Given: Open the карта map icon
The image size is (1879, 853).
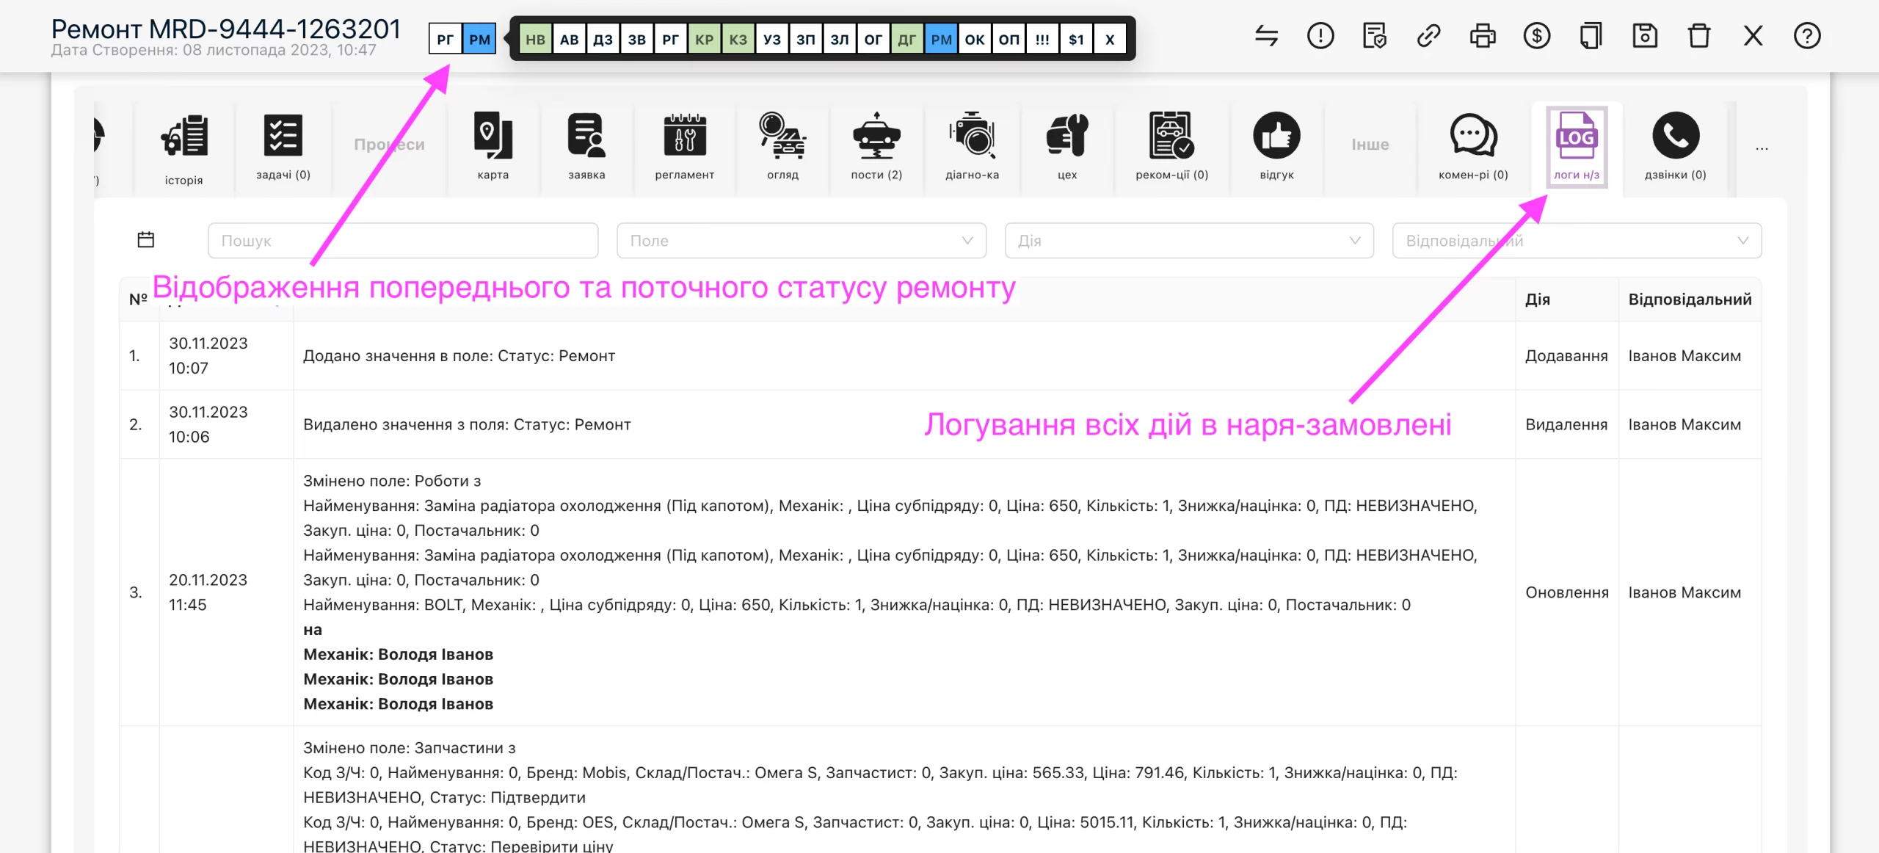Looking at the screenshot, I should [493, 146].
